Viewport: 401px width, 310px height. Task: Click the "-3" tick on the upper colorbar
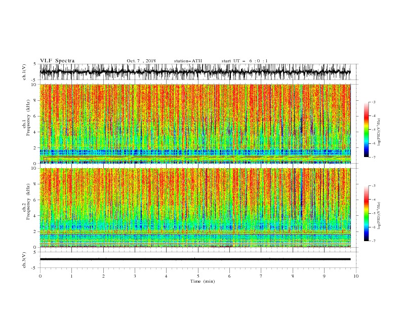point(373,102)
